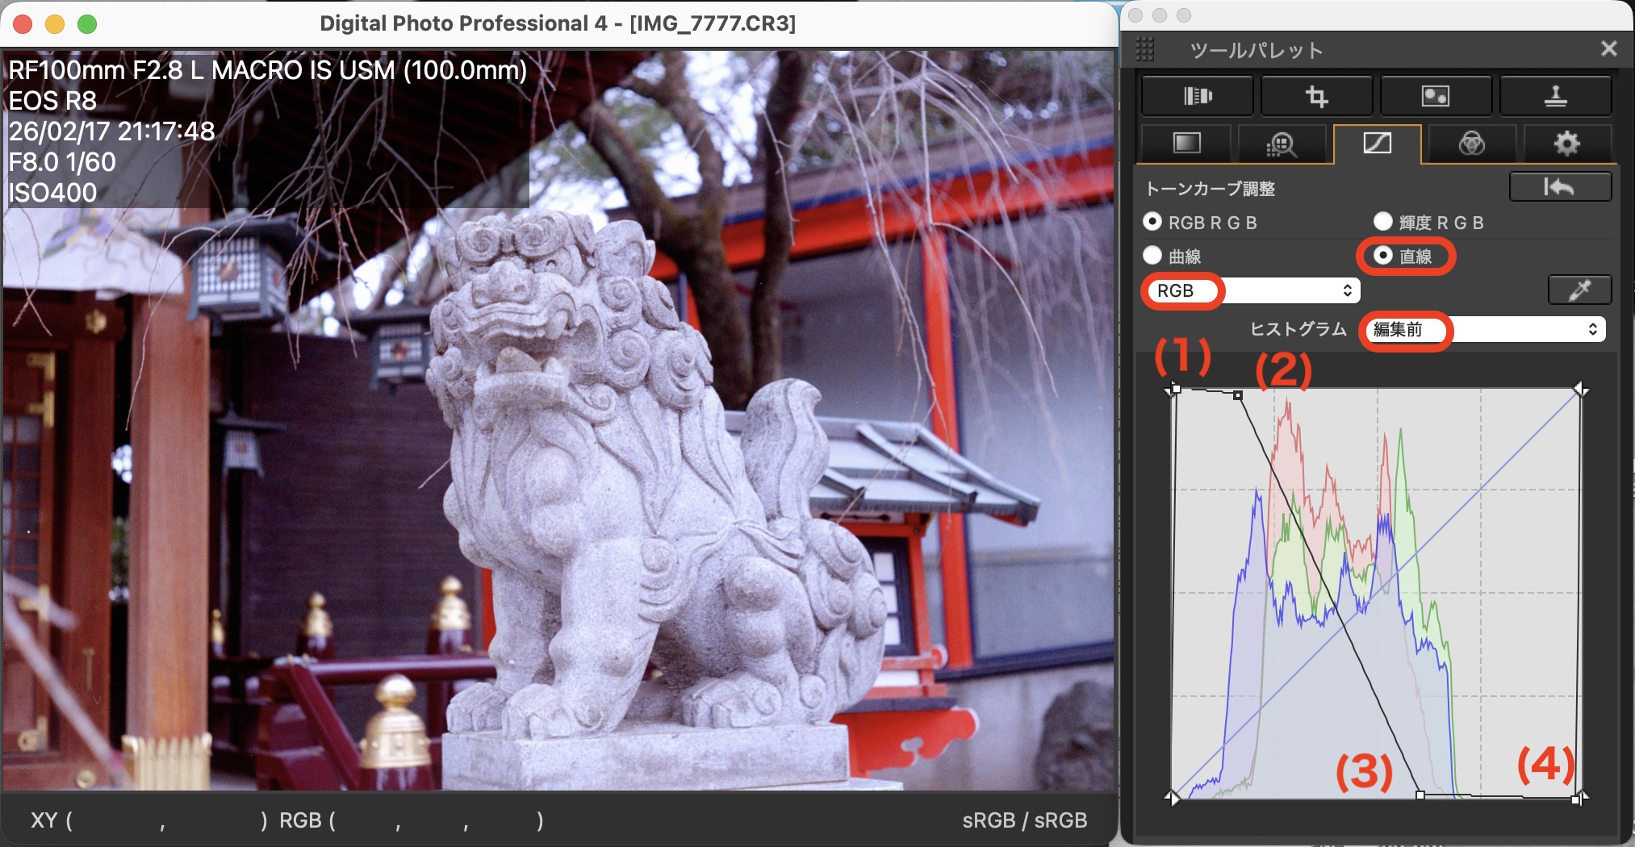
Task: Switch to the basic adjustment gradient tab
Action: pos(1186,144)
